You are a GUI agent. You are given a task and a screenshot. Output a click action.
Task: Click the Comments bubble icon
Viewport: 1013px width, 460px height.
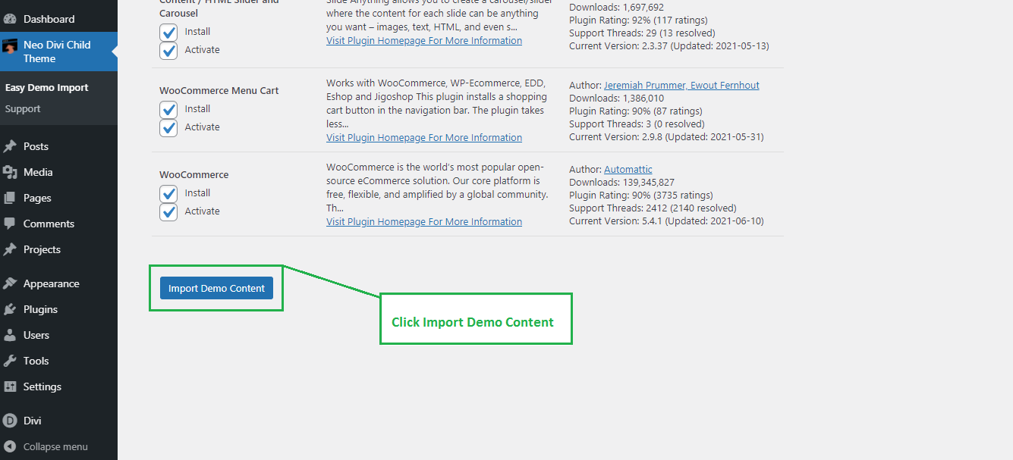tap(10, 224)
